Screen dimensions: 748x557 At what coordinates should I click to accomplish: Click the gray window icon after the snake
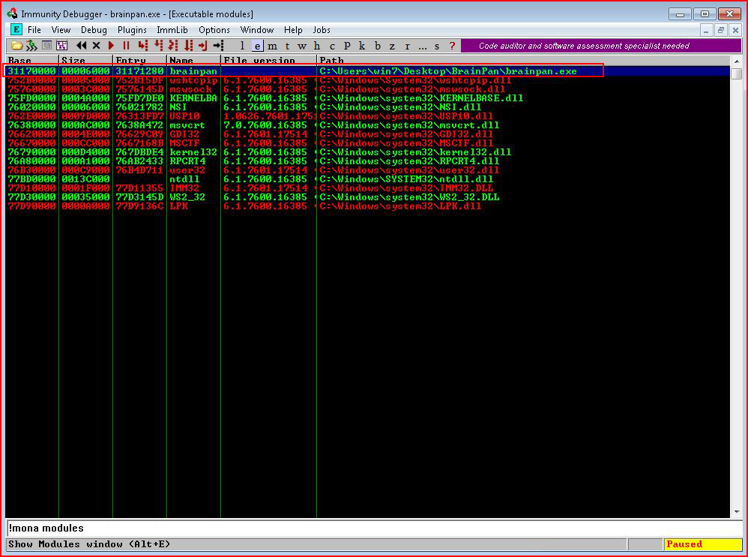click(x=46, y=46)
